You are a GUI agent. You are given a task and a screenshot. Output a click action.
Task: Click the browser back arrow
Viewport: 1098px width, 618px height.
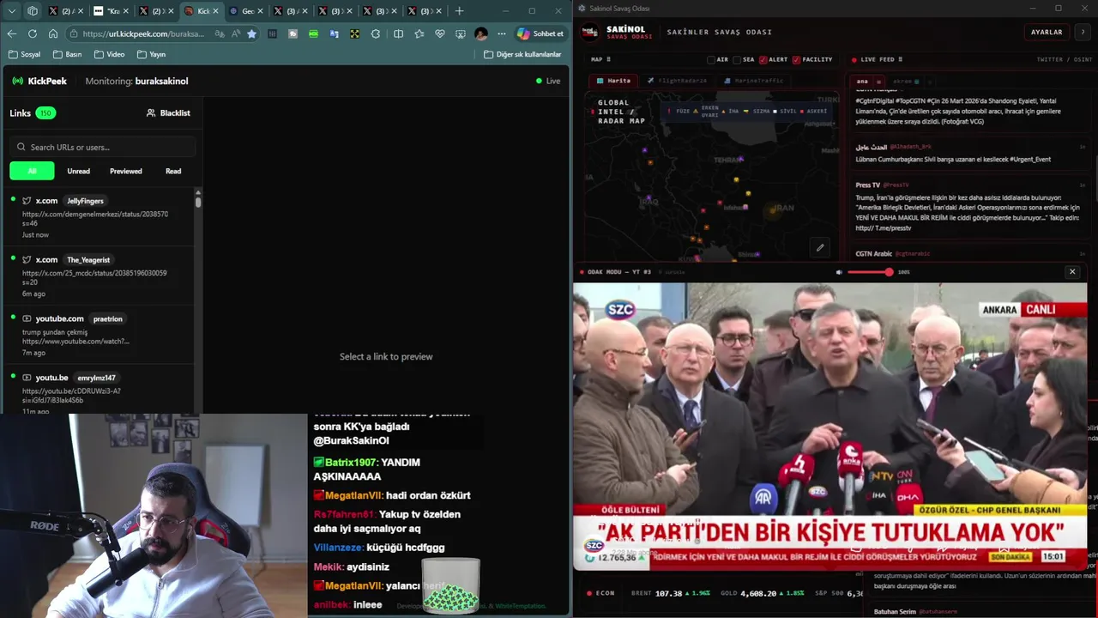tap(12, 33)
